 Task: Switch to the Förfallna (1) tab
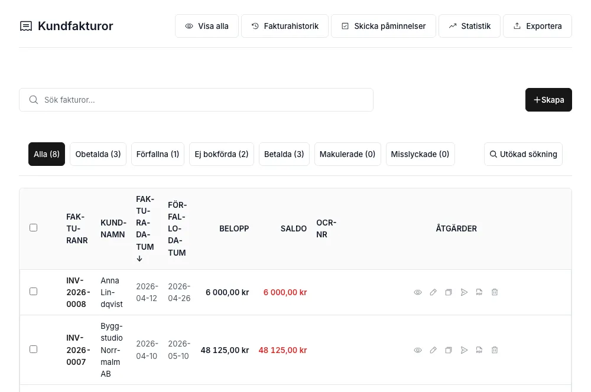[158, 154]
